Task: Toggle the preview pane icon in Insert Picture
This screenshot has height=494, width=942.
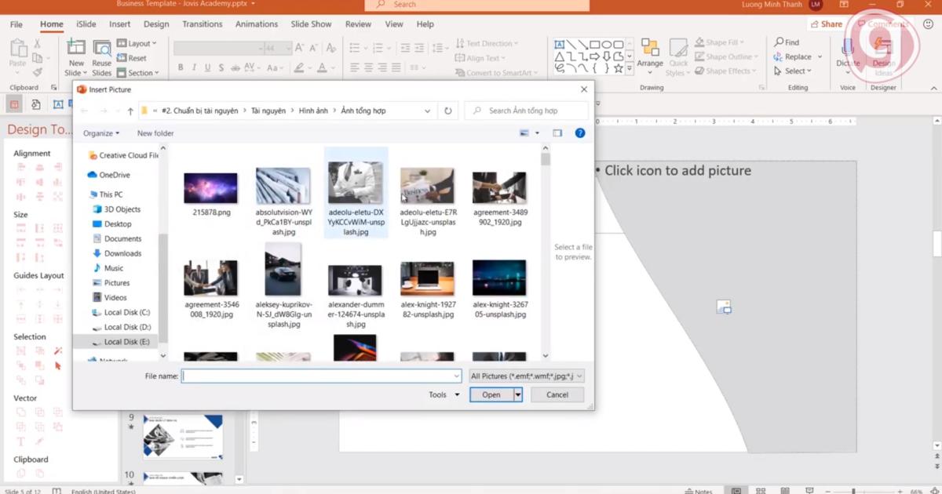Action: (x=558, y=133)
